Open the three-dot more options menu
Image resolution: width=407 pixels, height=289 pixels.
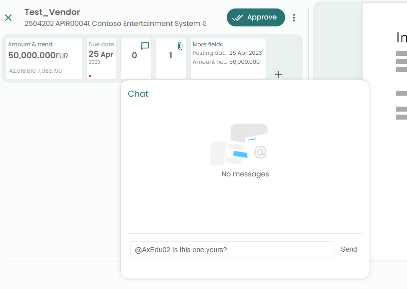(294, 17)
